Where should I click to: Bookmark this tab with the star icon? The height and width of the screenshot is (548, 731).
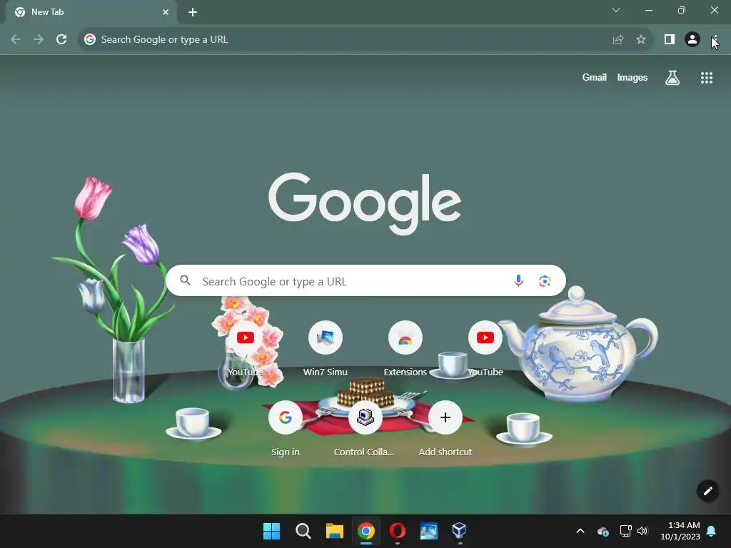(641, 40)
